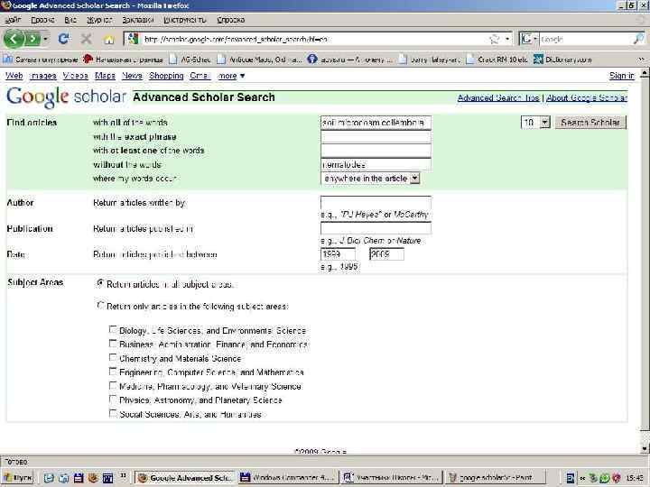Check Engineering, Computer Science, Mathematics box
This screenshot has width=650, height=487.
coord(113,372)
